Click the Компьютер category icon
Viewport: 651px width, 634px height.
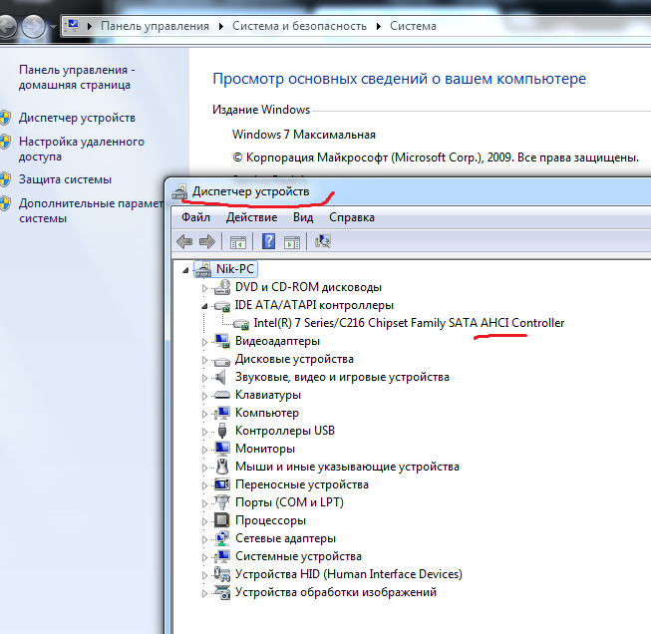(222, 413)
